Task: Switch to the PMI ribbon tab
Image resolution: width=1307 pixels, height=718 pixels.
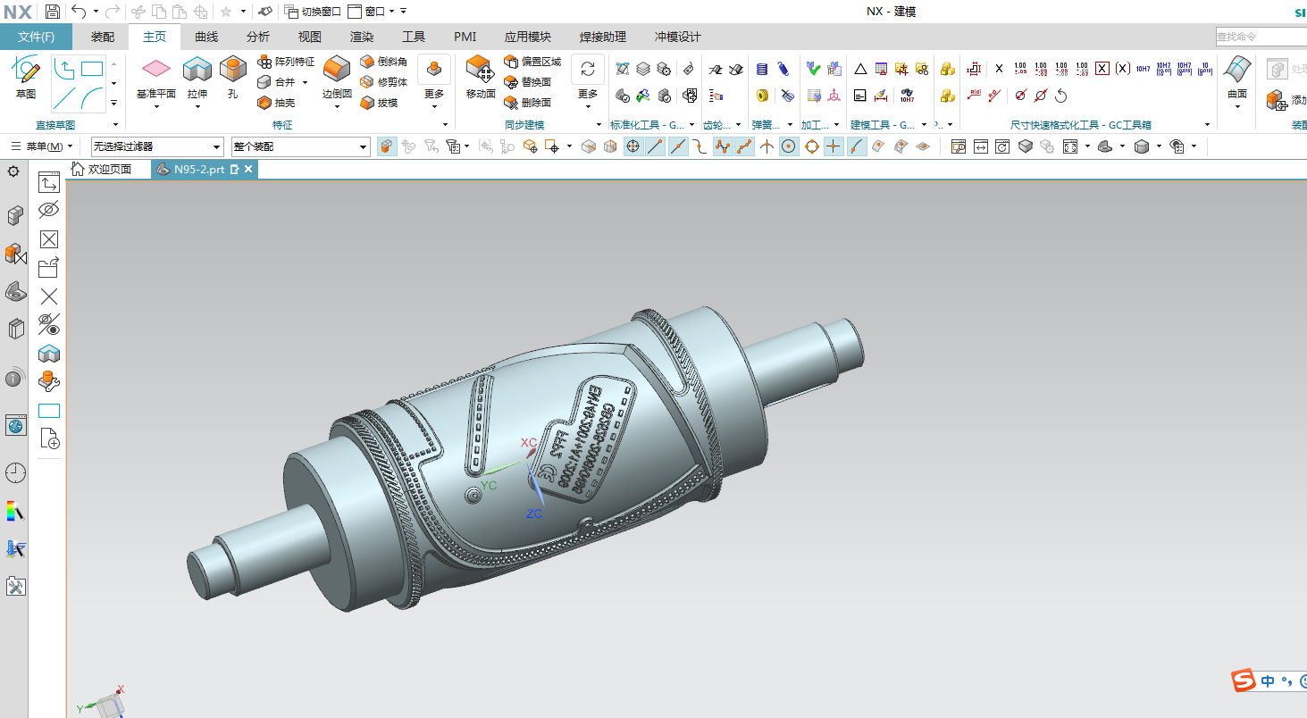Action: pyautogui.click(x=465, y=37)
